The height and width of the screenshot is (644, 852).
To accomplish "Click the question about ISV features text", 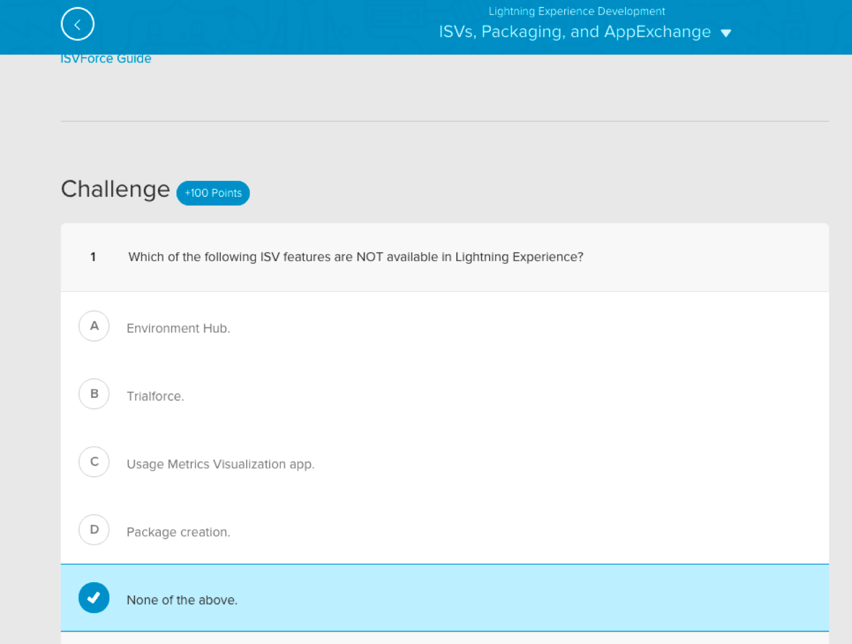I will pos(356,257).
